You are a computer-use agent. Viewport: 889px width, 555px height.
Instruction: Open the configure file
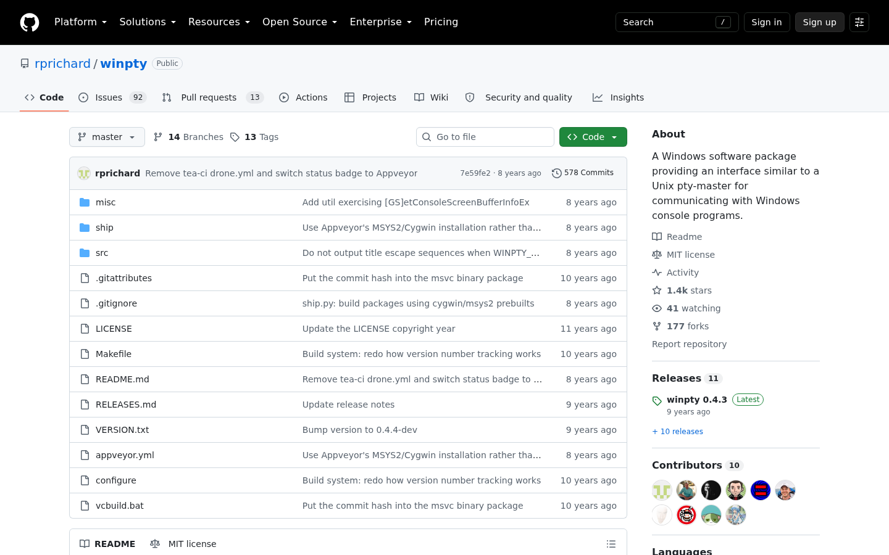click(x=116, y=480)
